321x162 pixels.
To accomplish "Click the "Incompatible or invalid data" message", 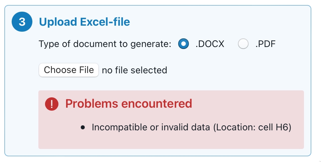I will [x=151, y=127].
